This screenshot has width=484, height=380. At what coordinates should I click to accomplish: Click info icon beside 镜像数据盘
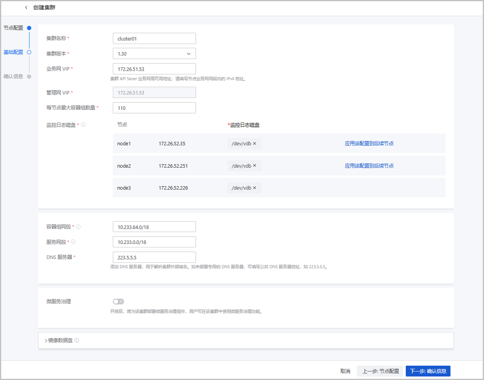coord(77,340)
